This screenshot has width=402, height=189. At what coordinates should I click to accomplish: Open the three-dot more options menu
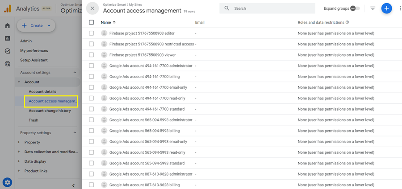400,8
